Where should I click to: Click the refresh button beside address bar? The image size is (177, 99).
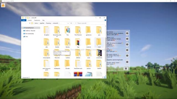coord(71,23)
